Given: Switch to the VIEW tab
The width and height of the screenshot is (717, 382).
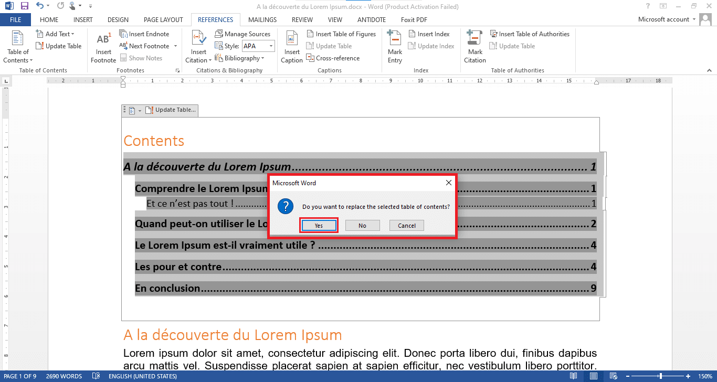Looking at the screenshot, I should (x=335, y=20).
